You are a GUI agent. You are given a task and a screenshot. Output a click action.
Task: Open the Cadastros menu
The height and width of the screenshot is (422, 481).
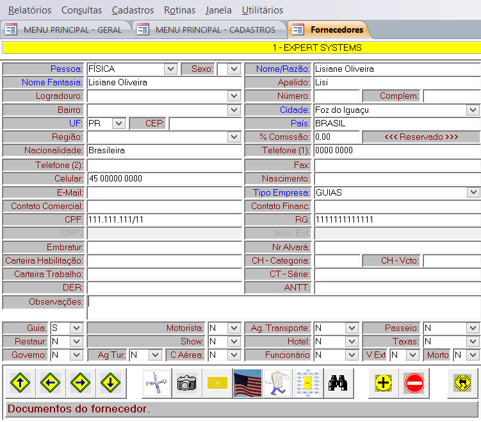(133, 10)
